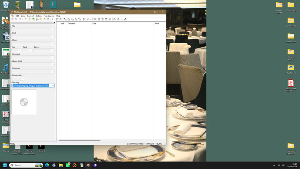Select the Burning tracks desktop folder
The width and height of the screenshot is (300, 169).
[291, 54]
